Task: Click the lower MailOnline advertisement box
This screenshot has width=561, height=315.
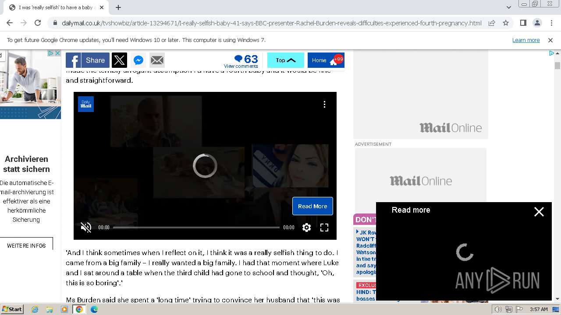Action: point(421,181)
